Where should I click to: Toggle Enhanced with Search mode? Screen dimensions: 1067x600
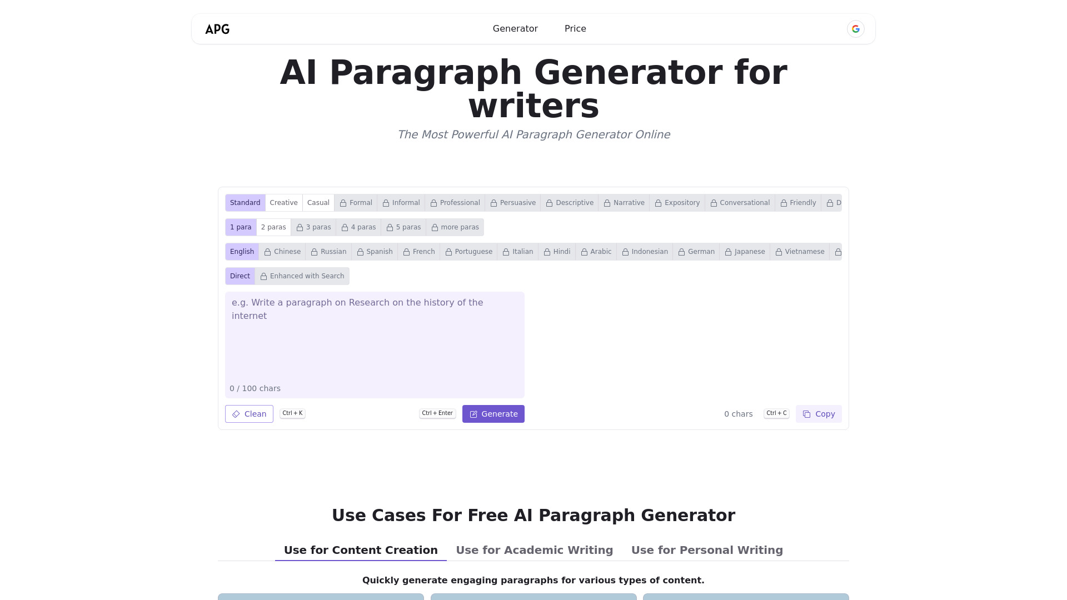pos(302,276)
